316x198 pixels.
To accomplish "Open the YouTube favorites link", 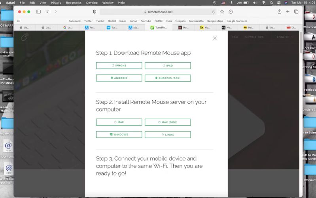I will (x=146, y=21).
